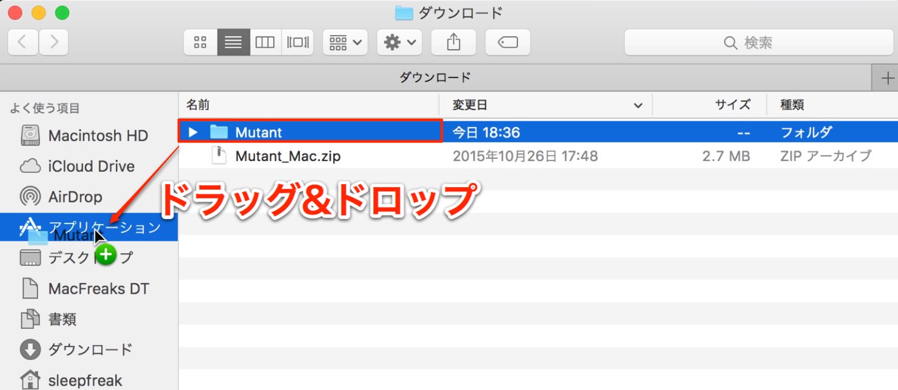Open MacFreaks DT in the sidebar
898x390 pixels.
(x=89, y=289)
